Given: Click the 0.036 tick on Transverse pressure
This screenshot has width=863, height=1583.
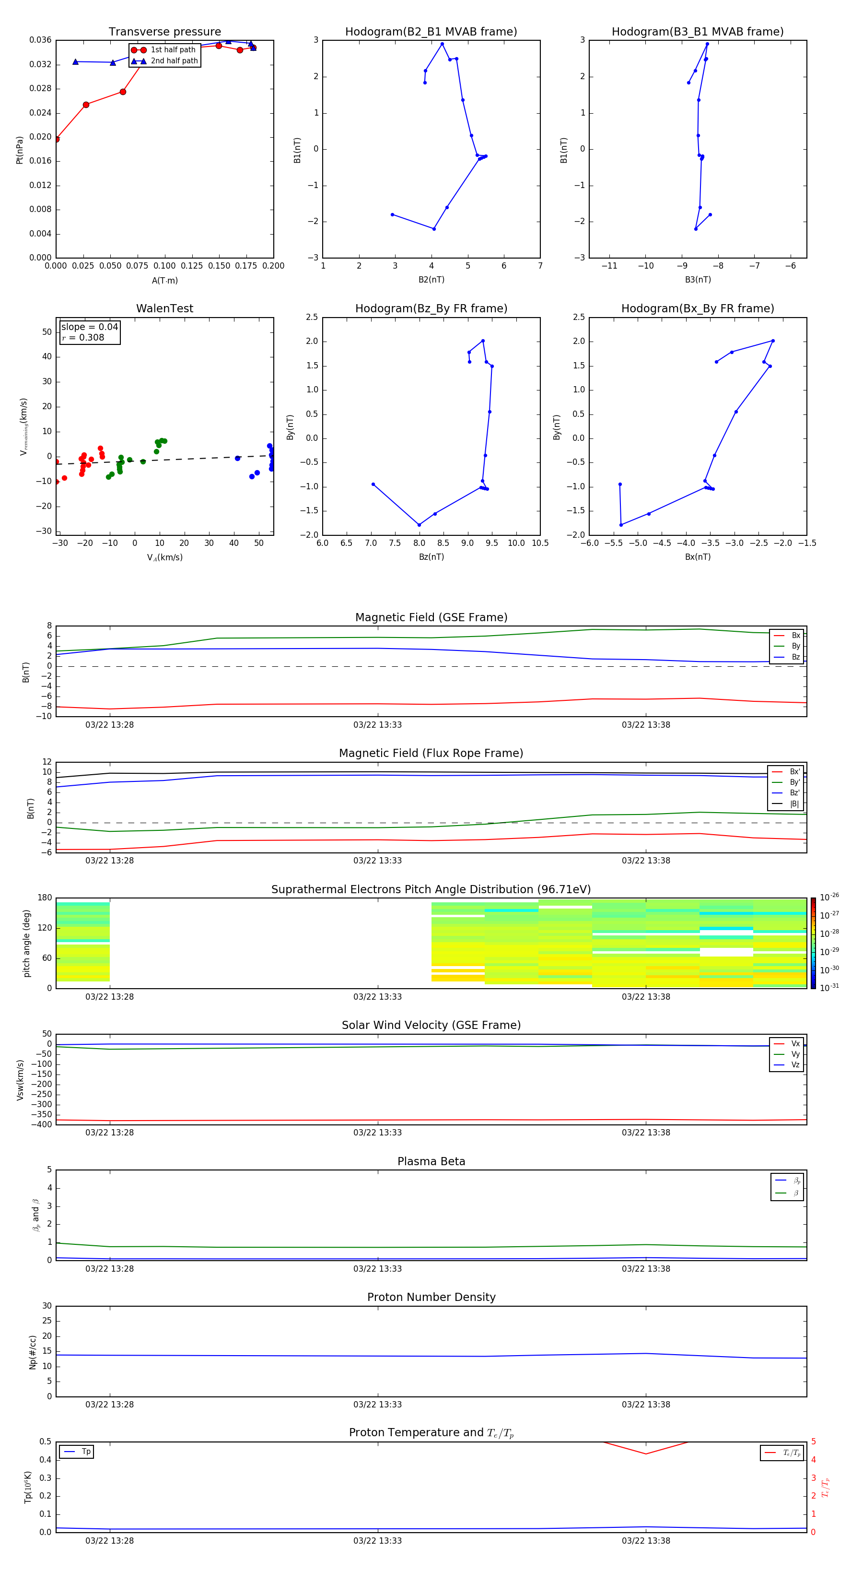Looking at the screenshot, I should (41, 41).
